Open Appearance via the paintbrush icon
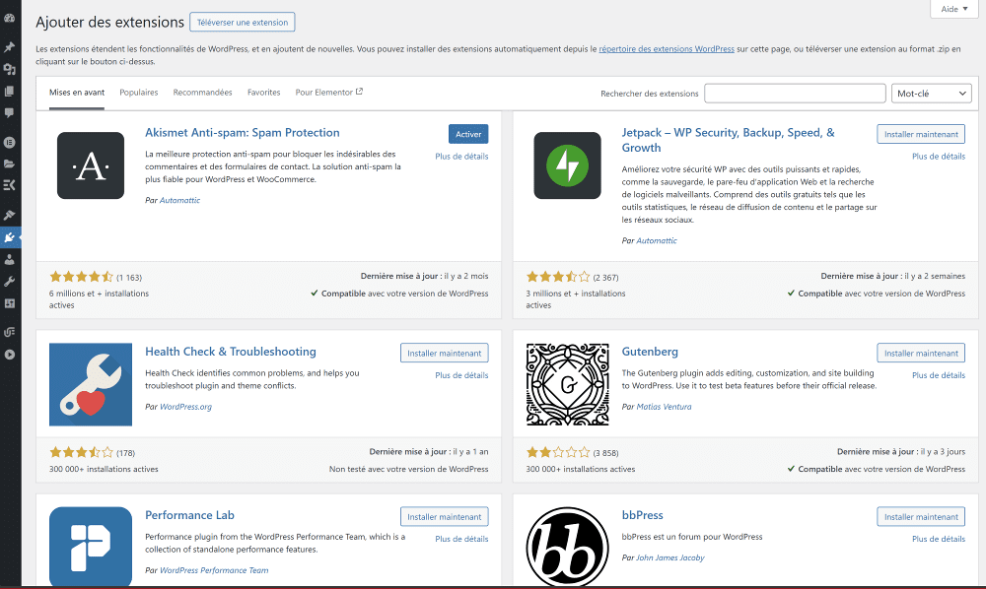 [10, 215]
